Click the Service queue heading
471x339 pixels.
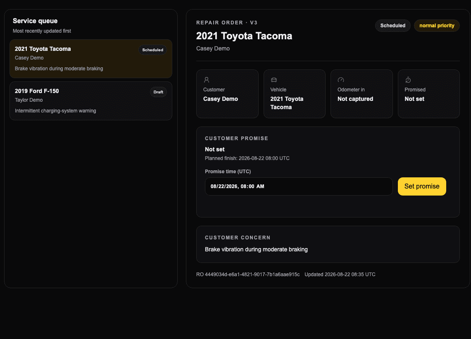(35, 21)
